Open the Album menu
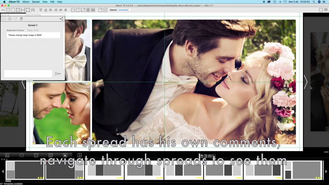329x185 pixels. coord(26,2)
